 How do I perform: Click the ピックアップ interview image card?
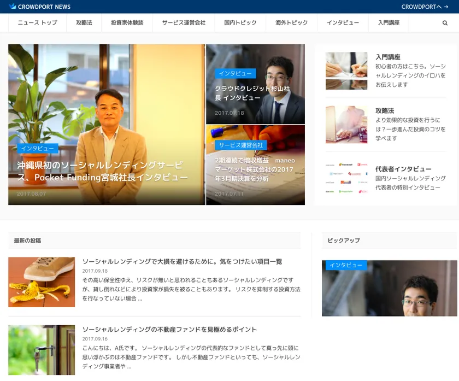[389, 288]
